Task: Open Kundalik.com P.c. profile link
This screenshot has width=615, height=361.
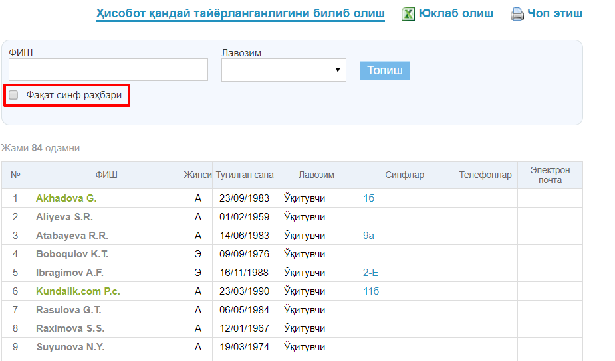Action: point(78,291)
